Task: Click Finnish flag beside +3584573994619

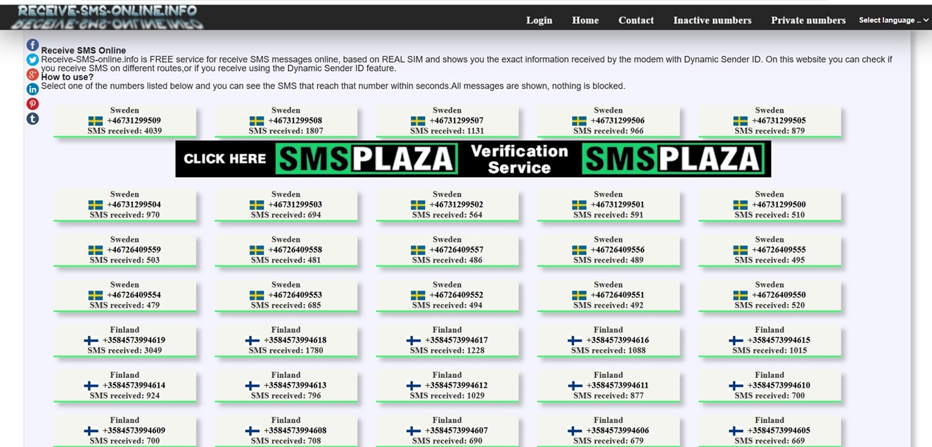Action: pos(91,341)
